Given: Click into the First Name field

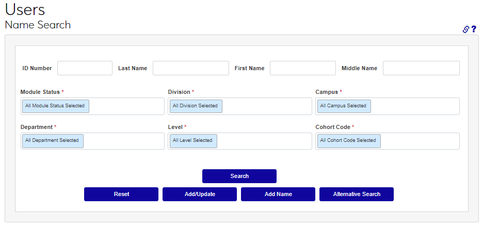Looking at the screenshot, I should (302, 68).
